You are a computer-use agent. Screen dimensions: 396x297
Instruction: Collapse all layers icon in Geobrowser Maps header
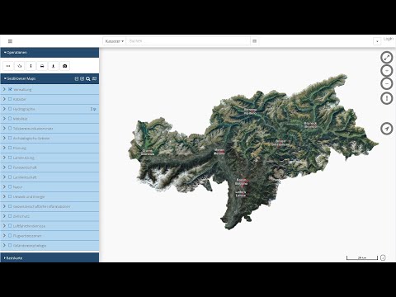[x=77, y=78]
